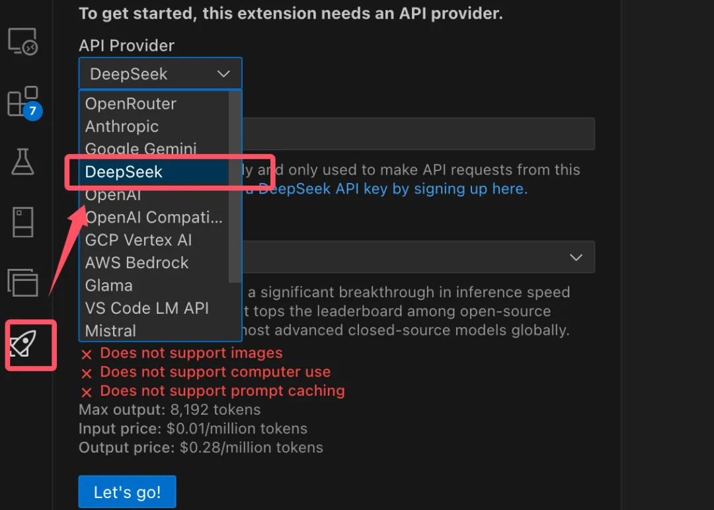
Task: Select the highlighted DeepSeek option
Action: point(124,172)
